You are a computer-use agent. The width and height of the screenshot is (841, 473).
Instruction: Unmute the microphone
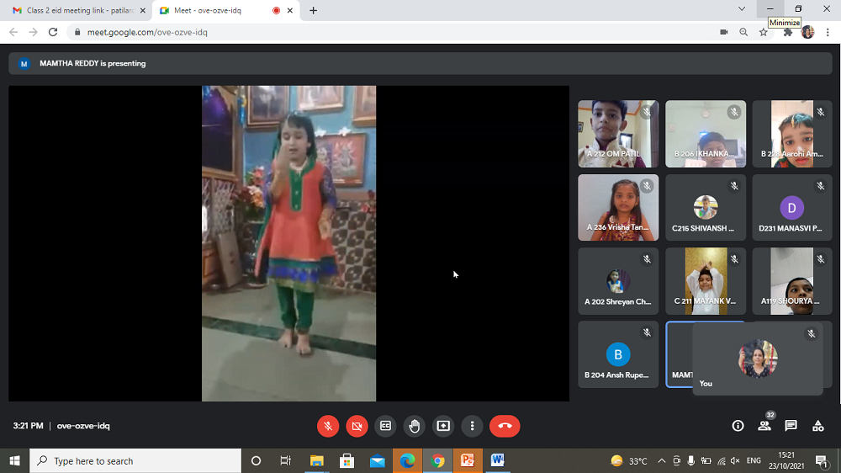[328, 426]
